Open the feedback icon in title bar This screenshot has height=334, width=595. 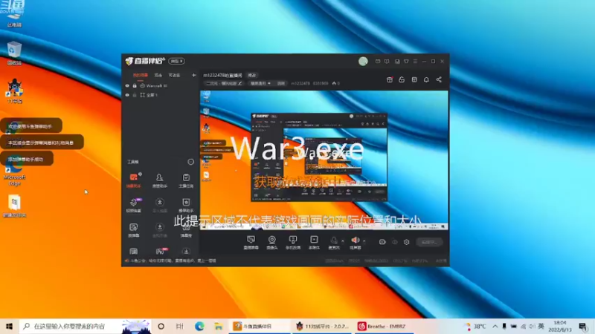387,62
